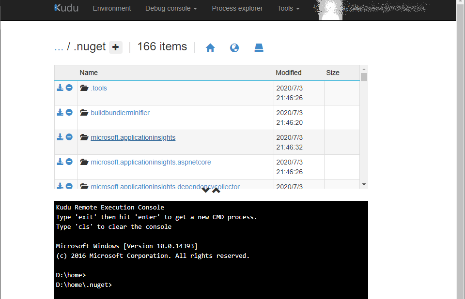The width and height of the screenshot is (465, 299).
Task: Click the microsoft.applicationinsights folder icon
Action: 84,137
